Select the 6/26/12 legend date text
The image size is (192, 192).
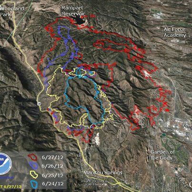coord(52,166)
